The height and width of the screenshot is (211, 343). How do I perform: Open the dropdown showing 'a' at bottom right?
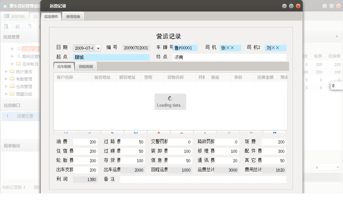point(338,167)
